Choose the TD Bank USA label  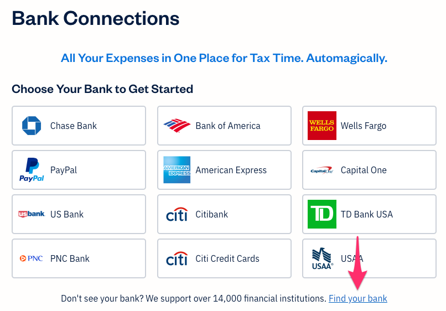tap(366, 214)
